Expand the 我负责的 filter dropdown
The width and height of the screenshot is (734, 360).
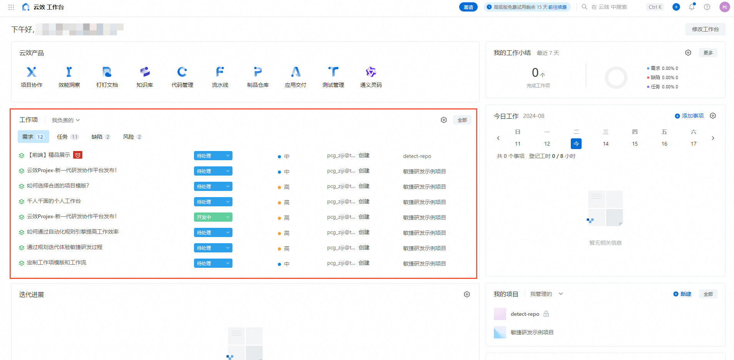tap(66, 120)
